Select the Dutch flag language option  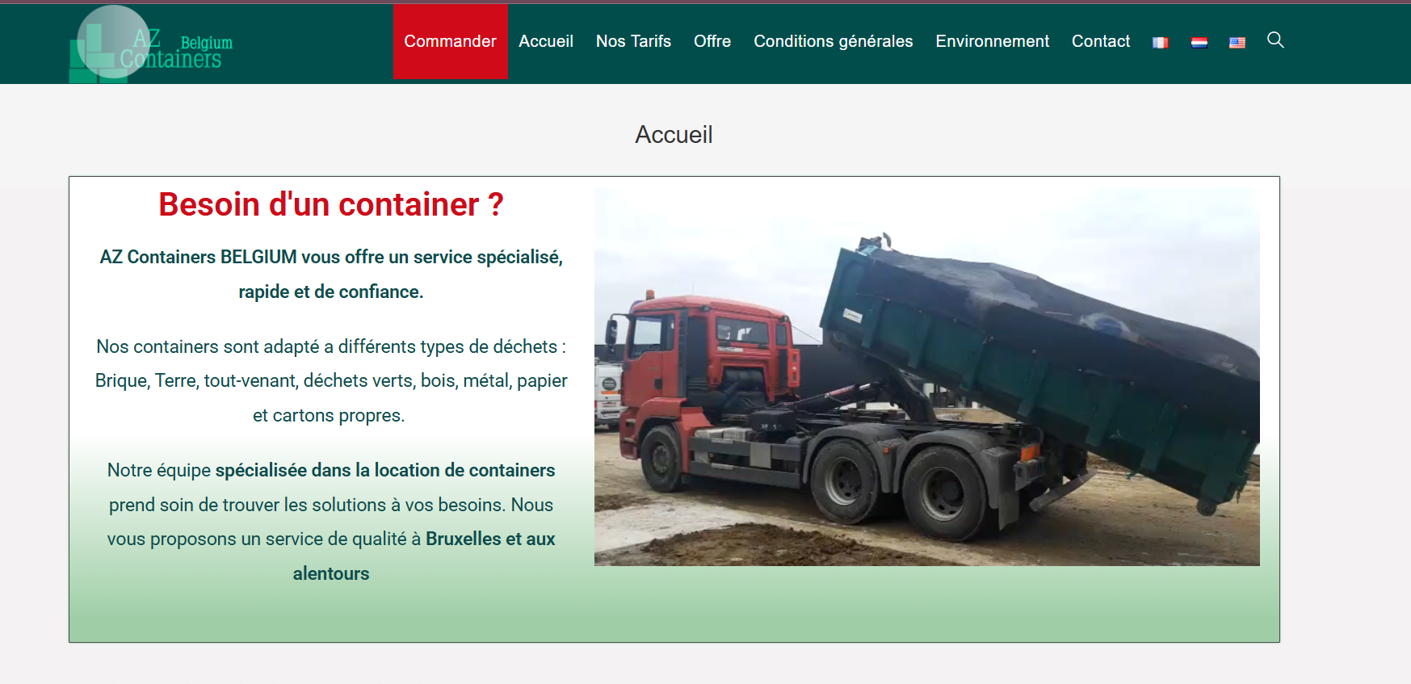1199,43
